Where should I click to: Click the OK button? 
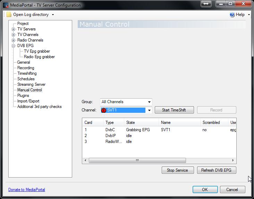(x=205, y=189)
